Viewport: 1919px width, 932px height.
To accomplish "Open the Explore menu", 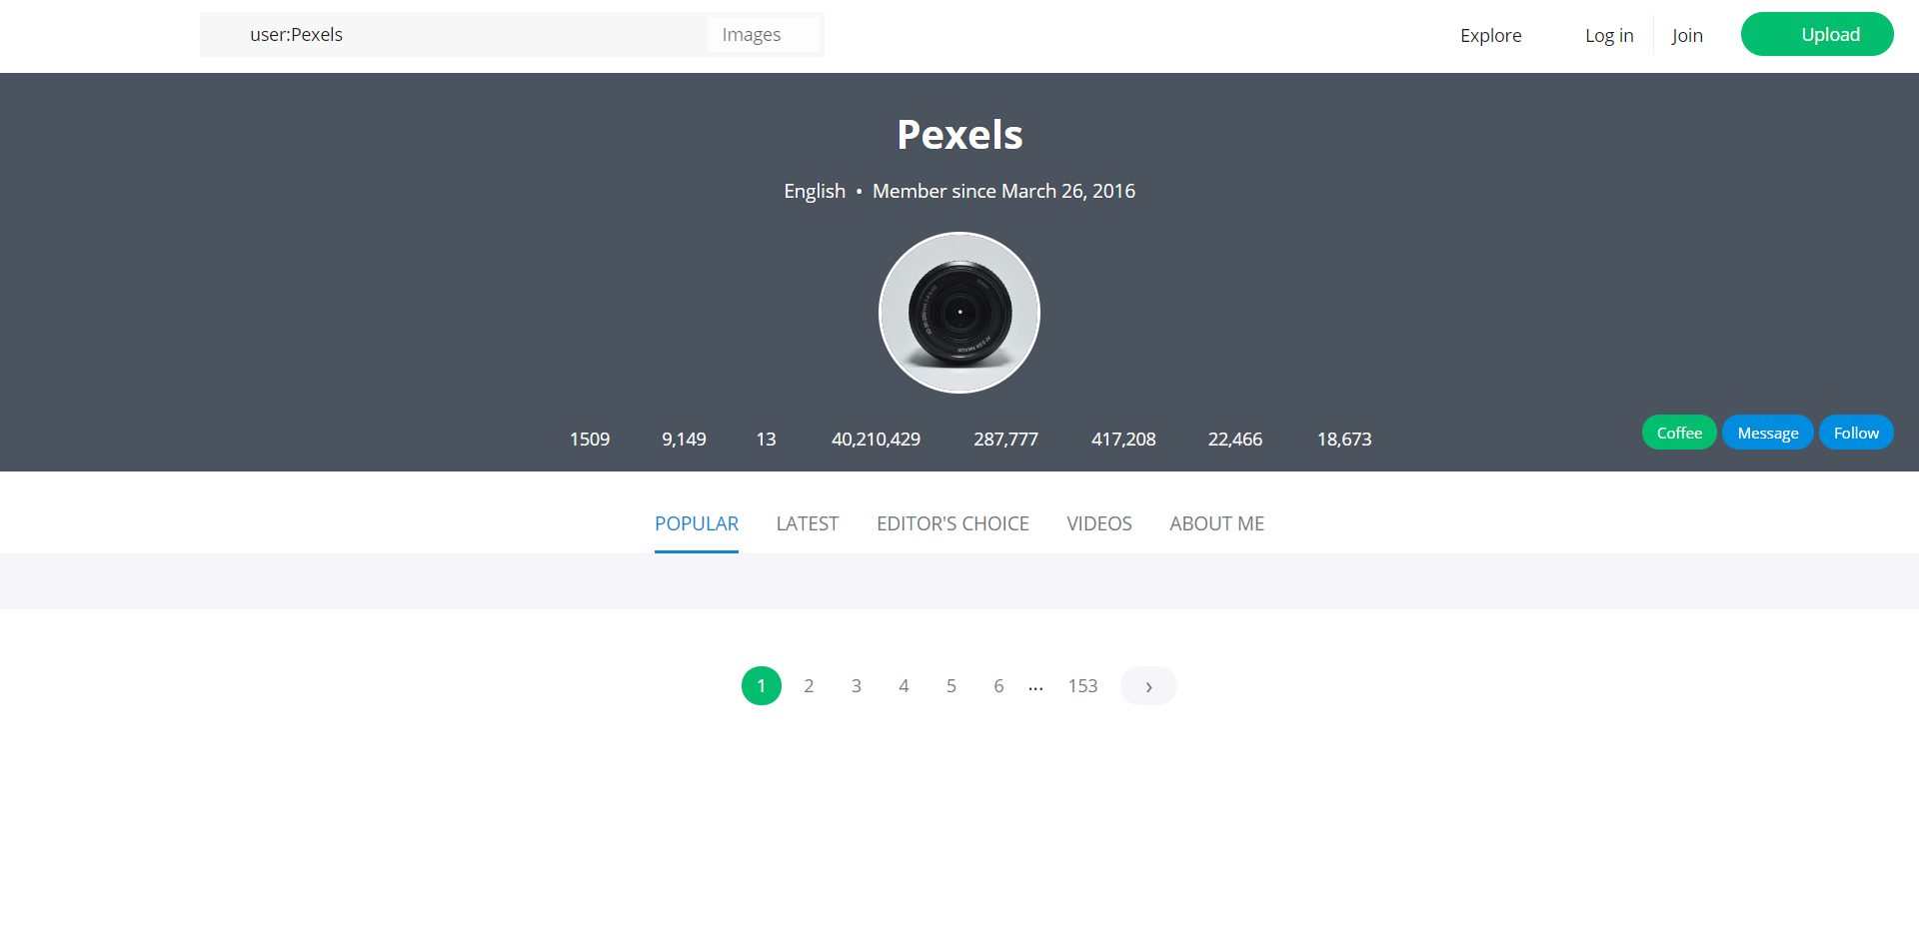I will click(x=1490, y=35).
